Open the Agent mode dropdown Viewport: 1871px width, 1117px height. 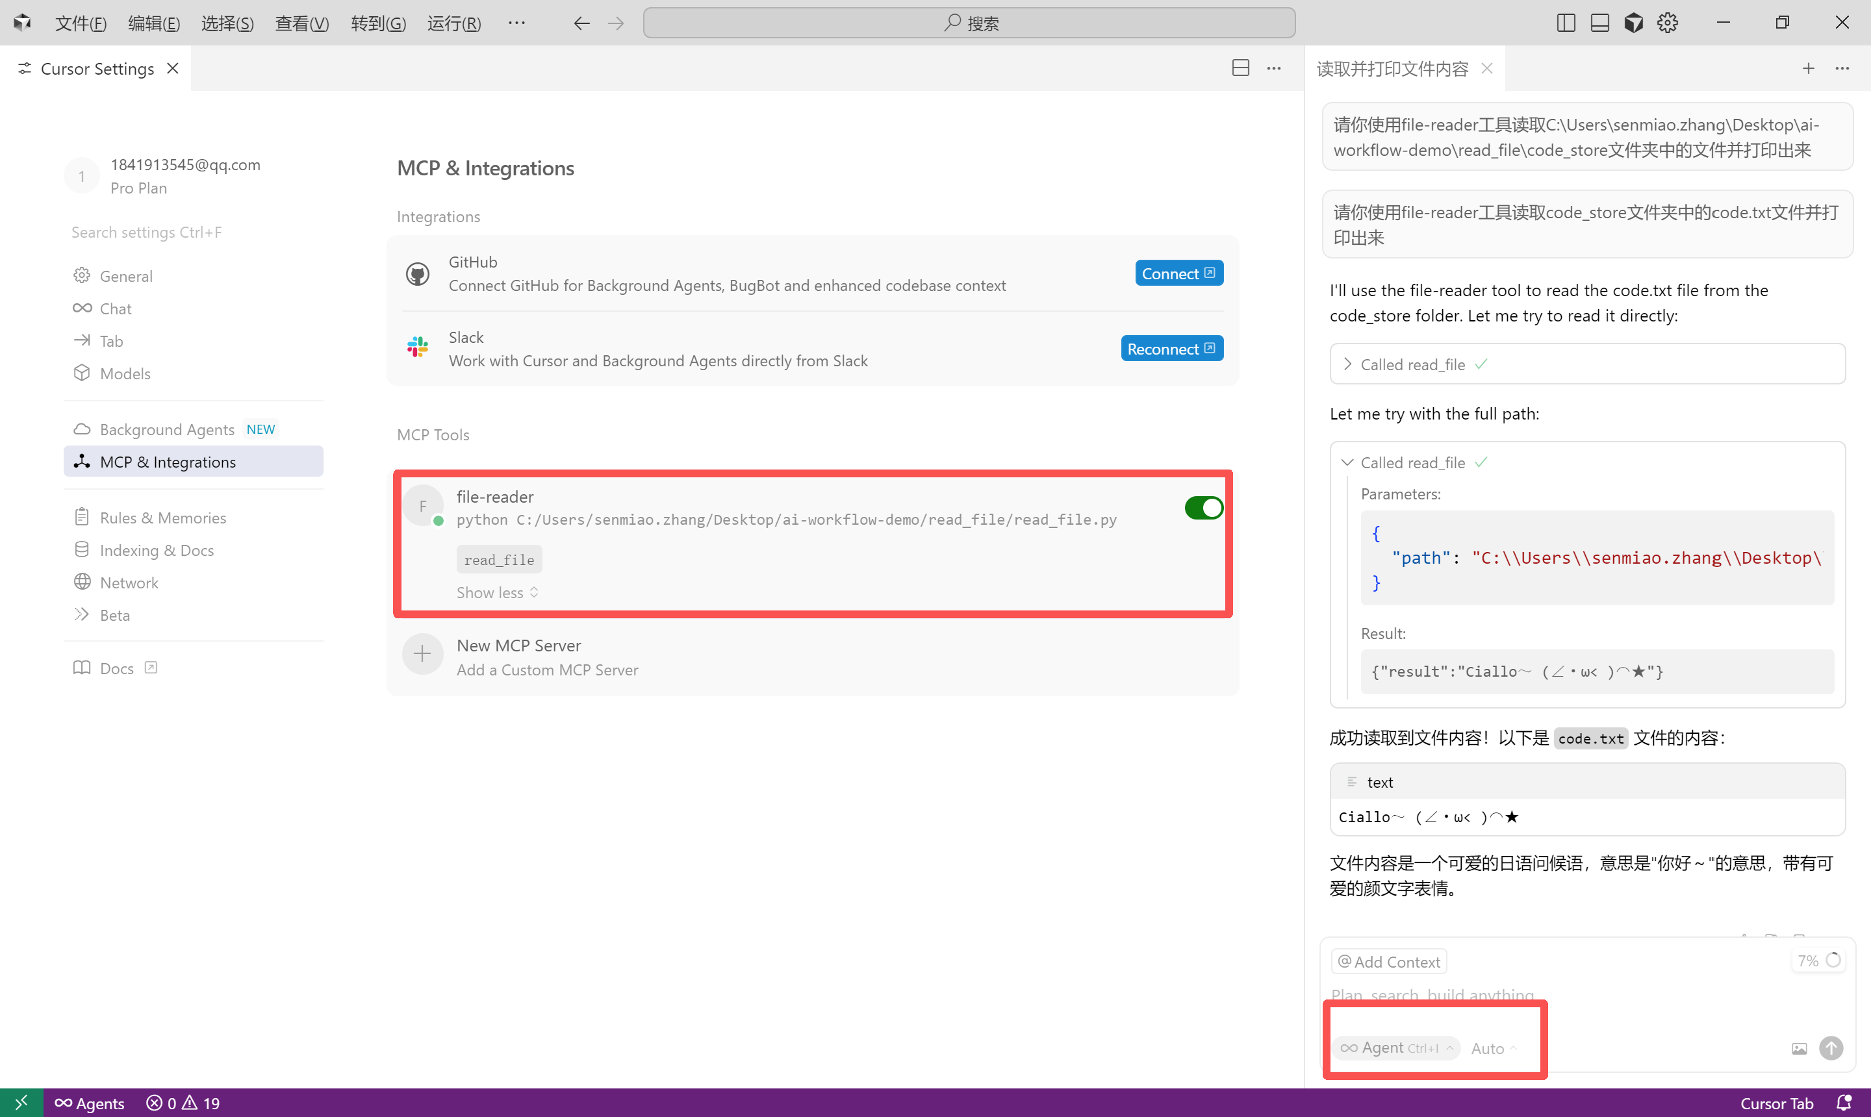[1397, 1048]
